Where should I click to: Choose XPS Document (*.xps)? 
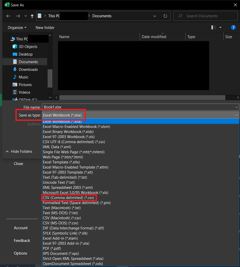click(x=61, y=253)
